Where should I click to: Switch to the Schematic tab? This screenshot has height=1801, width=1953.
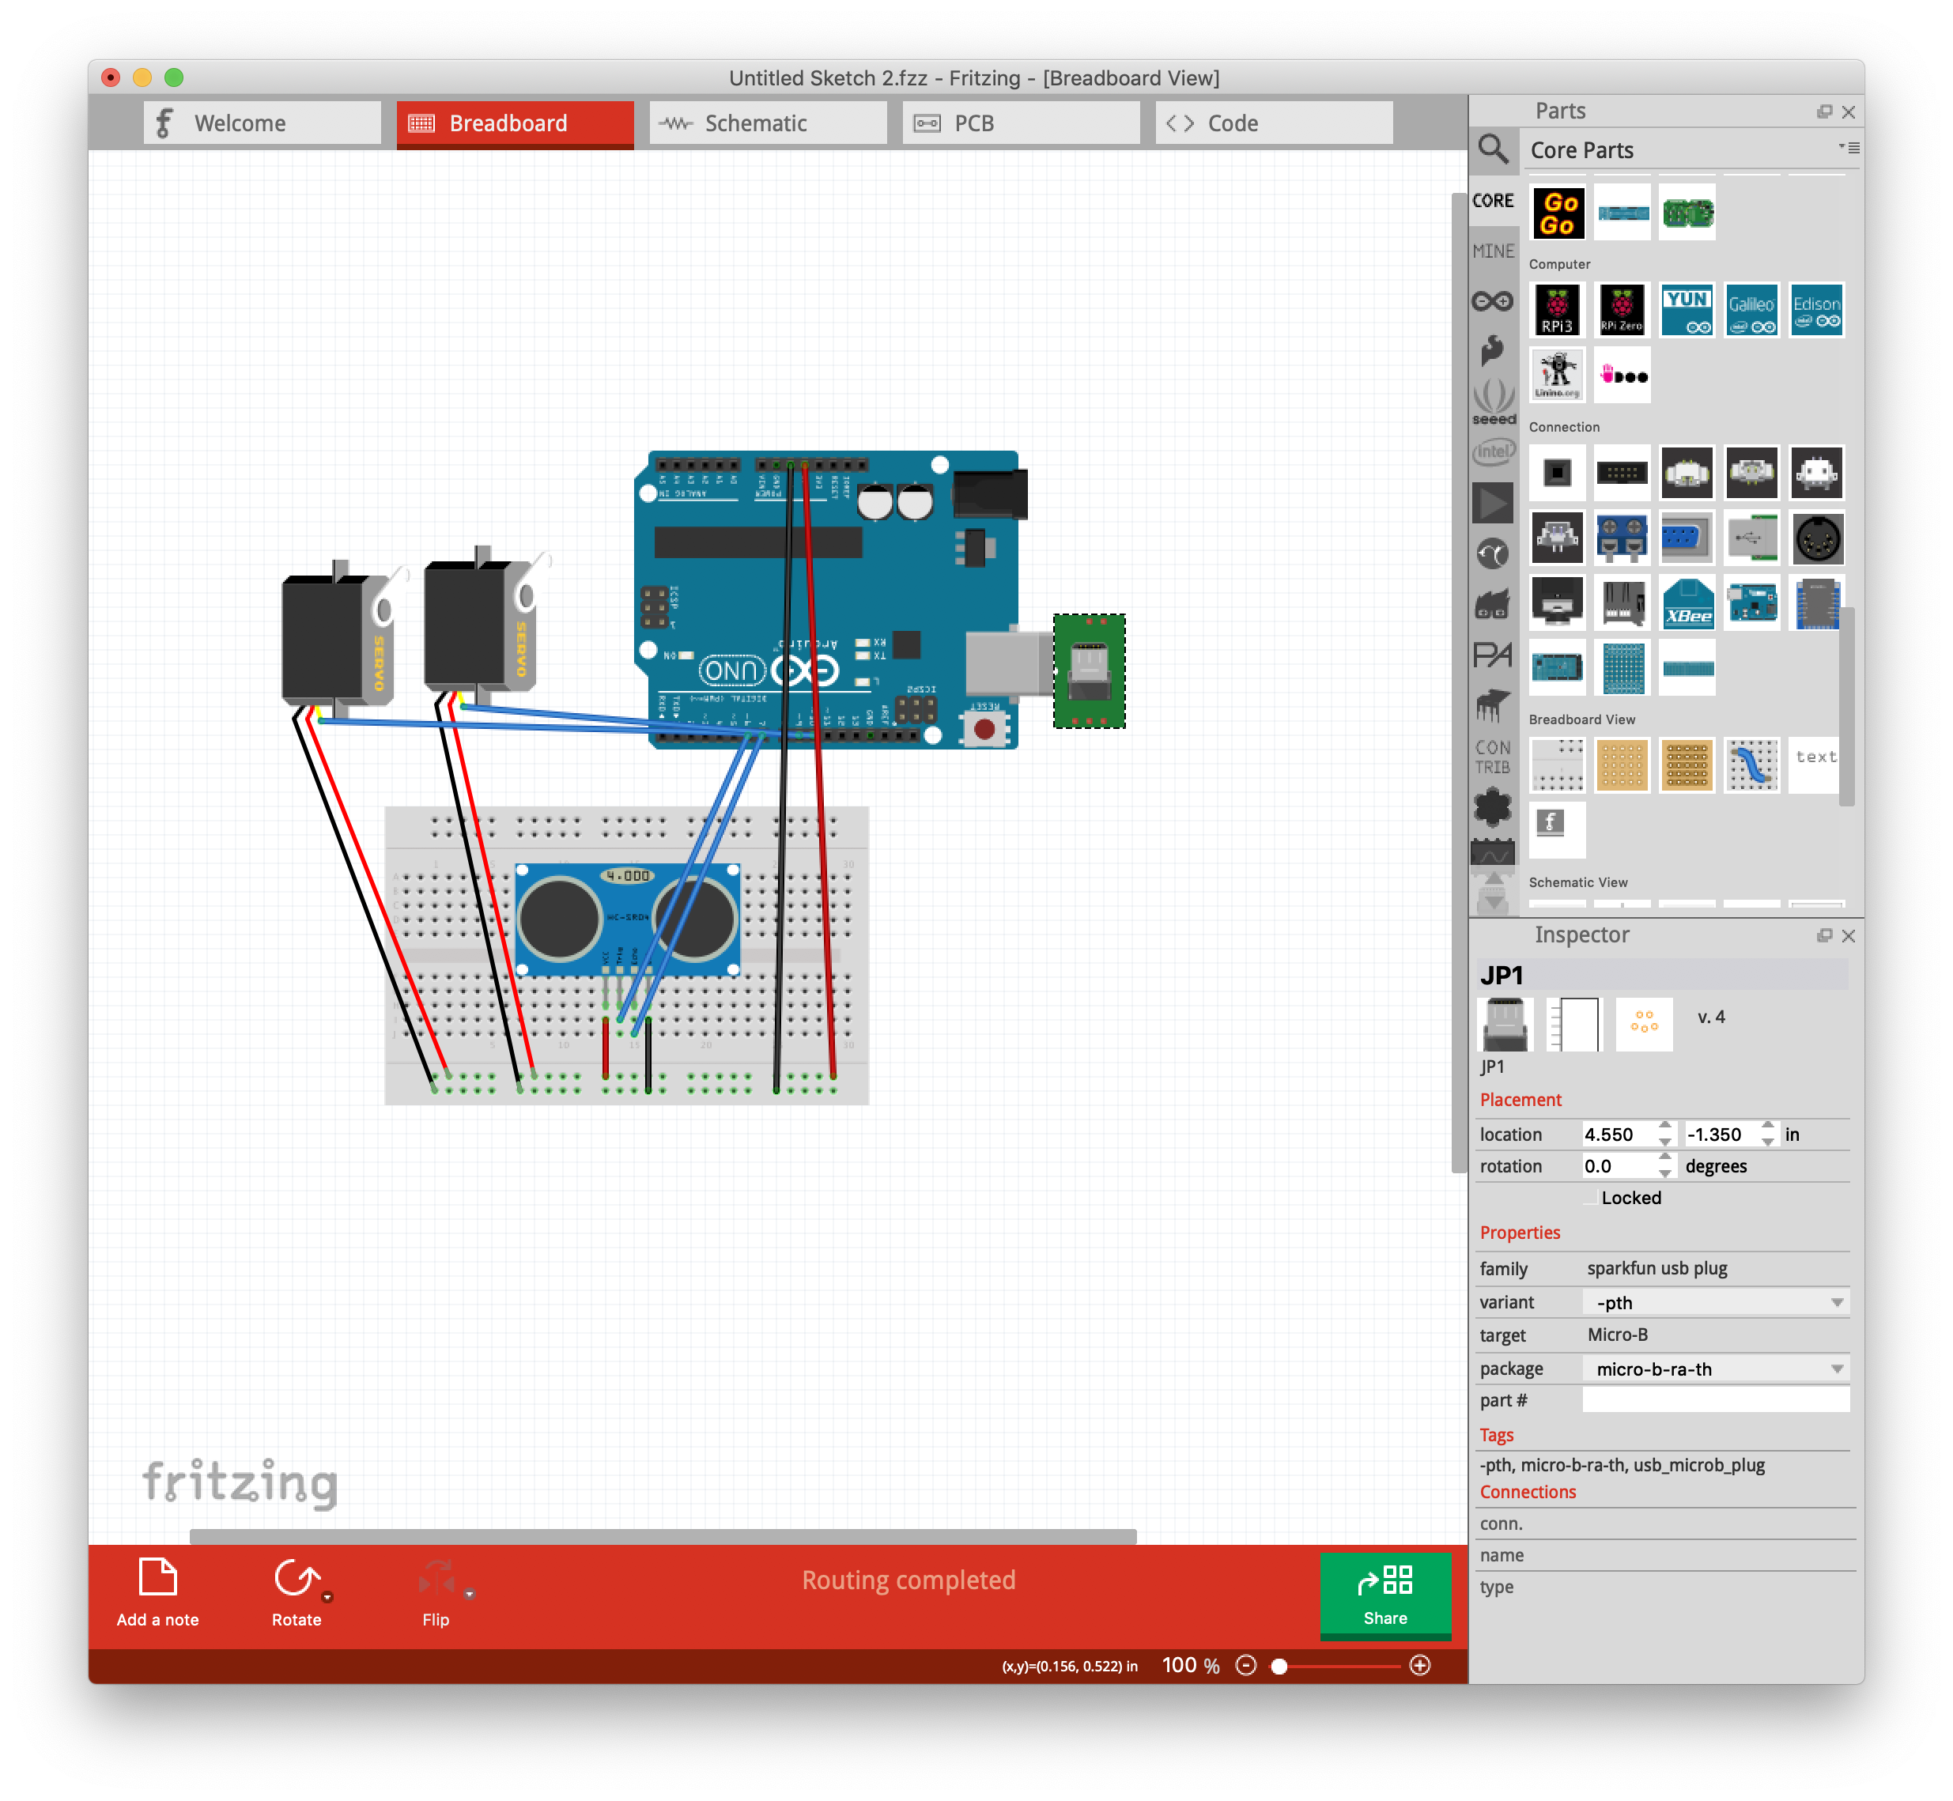(768, 123)
